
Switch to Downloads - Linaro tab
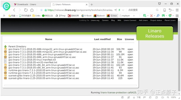[27, 4]
